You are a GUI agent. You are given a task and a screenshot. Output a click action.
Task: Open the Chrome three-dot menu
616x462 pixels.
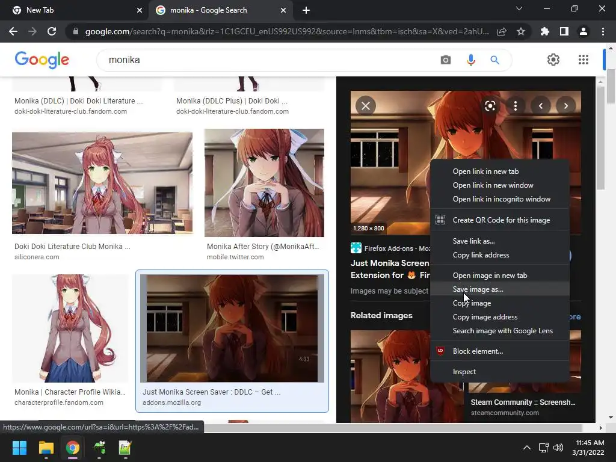(x=603, y=31)
